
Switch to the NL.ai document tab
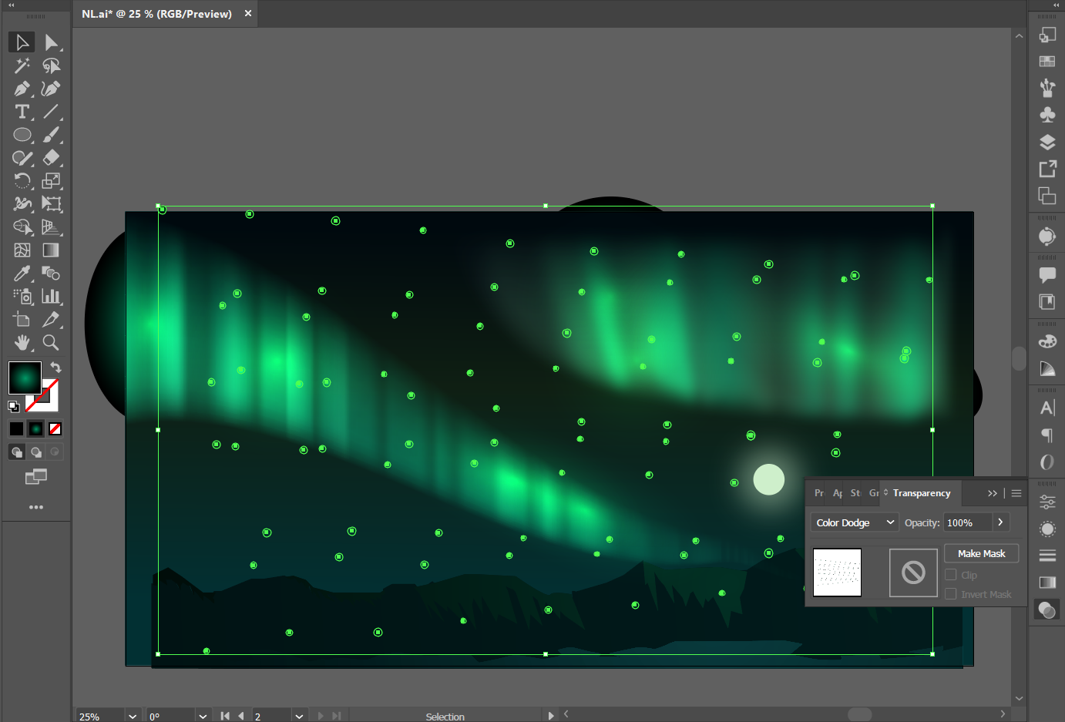point(157,14)
